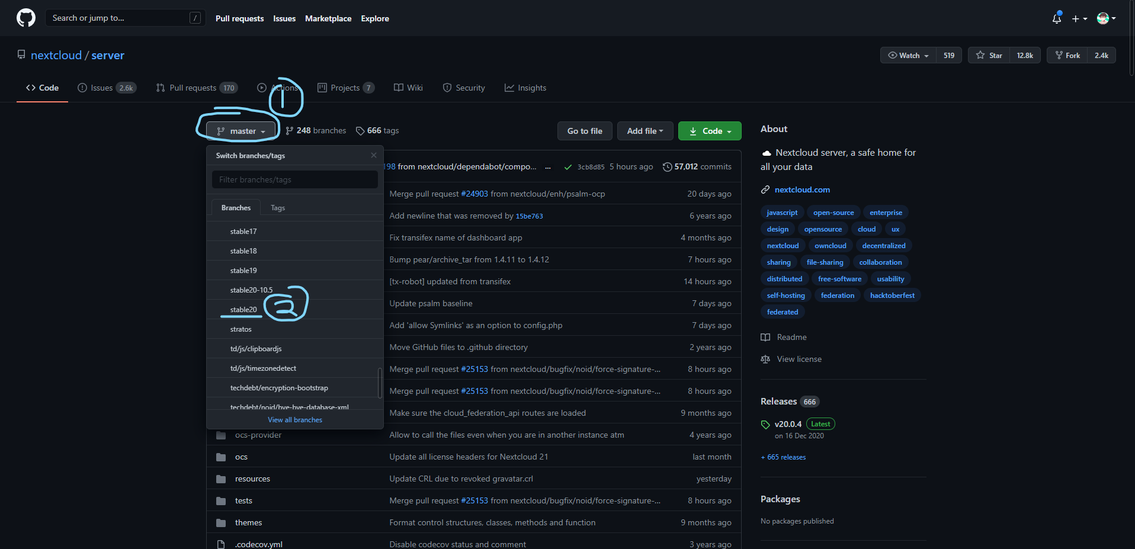
Task: Select the Branches tab in popup
Action: click(236, 208)
